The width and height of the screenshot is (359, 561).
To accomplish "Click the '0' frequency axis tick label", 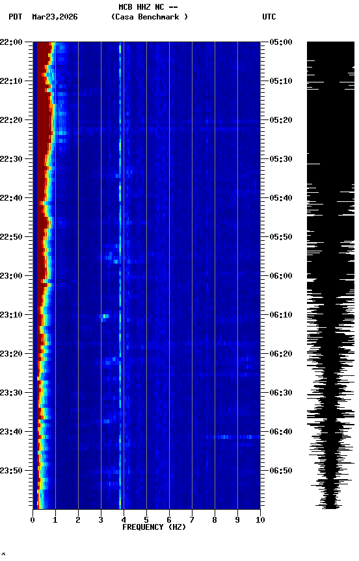I will tap(33, 520).
